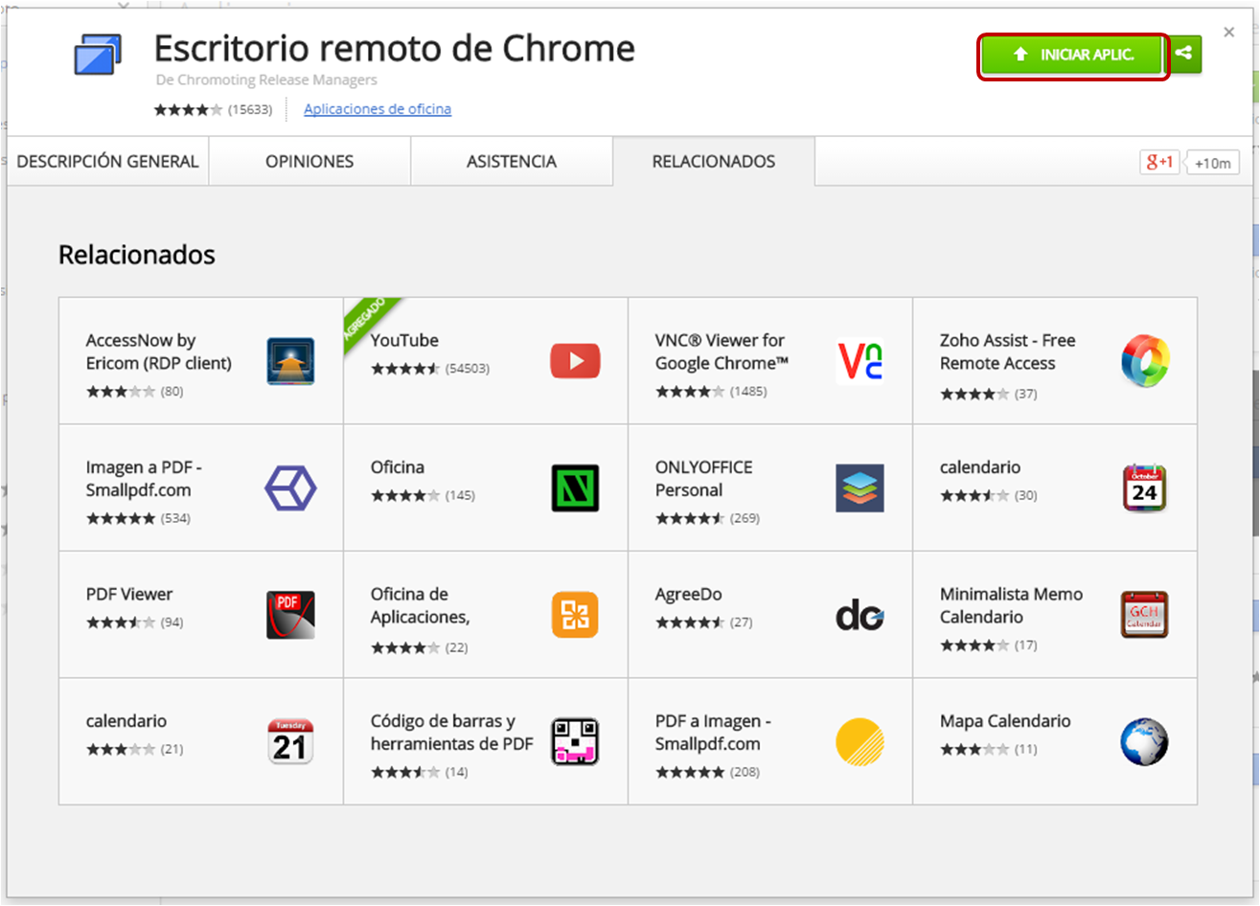Click 'Minimalista Memo Calendario' title

click(1011, 605)
